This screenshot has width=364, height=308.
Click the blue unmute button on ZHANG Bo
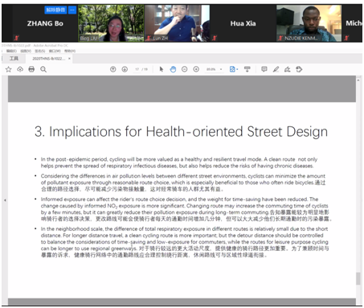coord(55,10)
